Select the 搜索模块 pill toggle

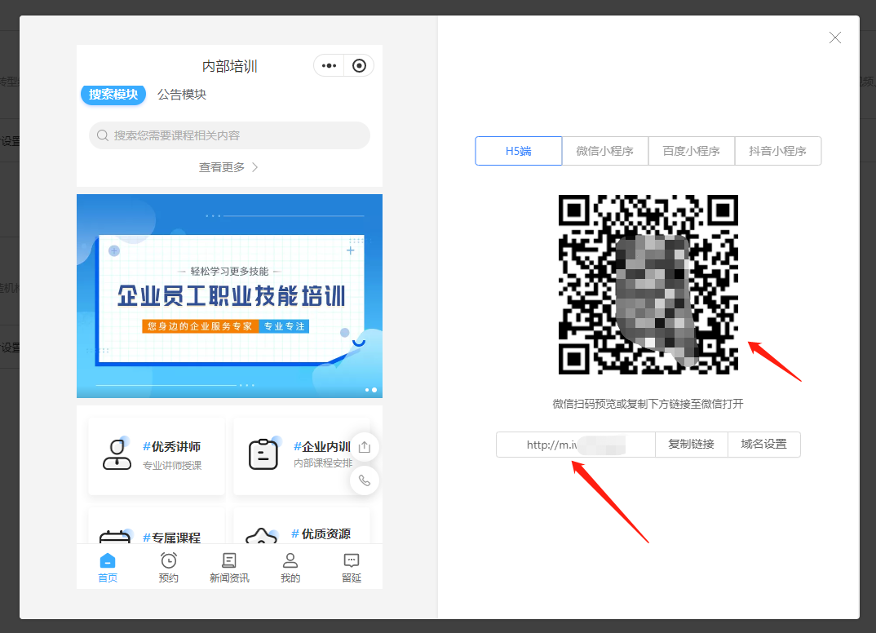[113, 95]
